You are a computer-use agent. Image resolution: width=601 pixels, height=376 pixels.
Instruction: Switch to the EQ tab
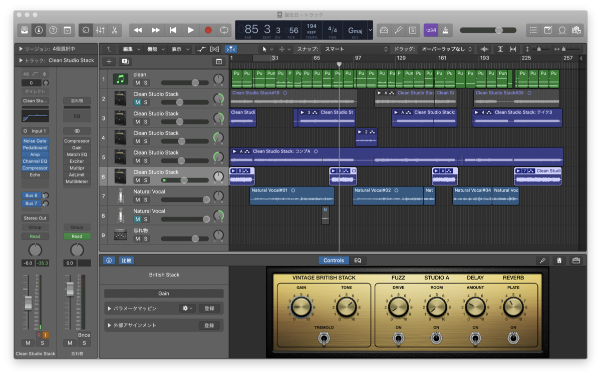[358, 260]
